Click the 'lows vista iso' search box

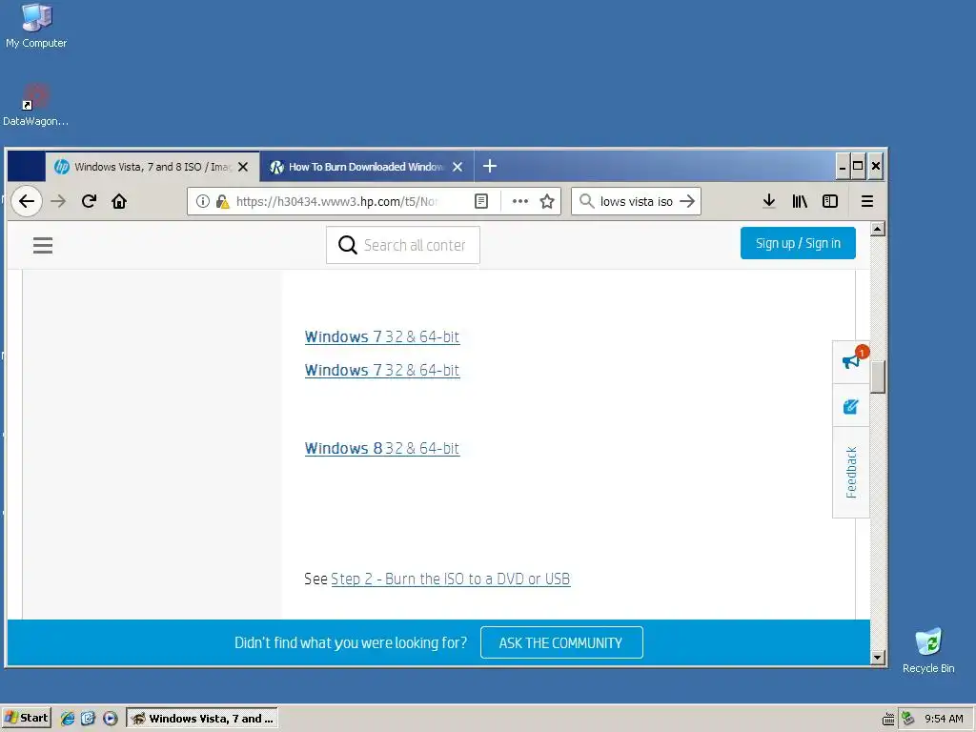[x=636, y=201]
